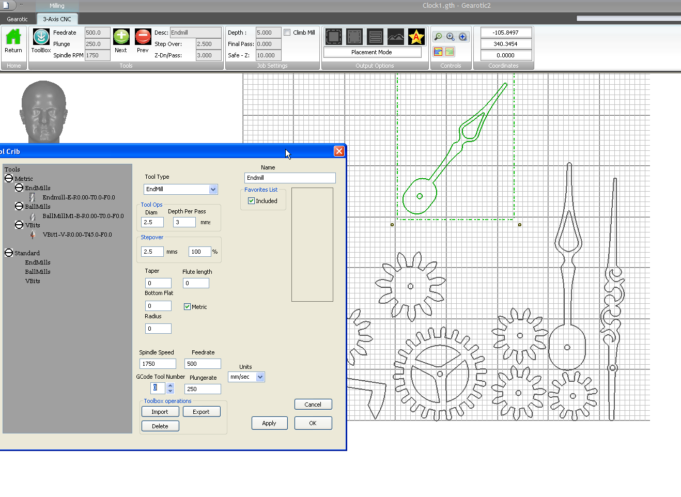Viewport: 681px width, 497px height.
Task: Toggle the Metric checkbox
Action: (x=187, y=307)
